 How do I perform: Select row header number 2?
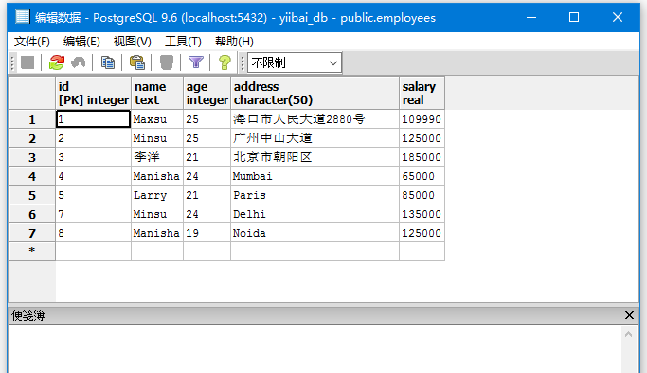point(32,138)
